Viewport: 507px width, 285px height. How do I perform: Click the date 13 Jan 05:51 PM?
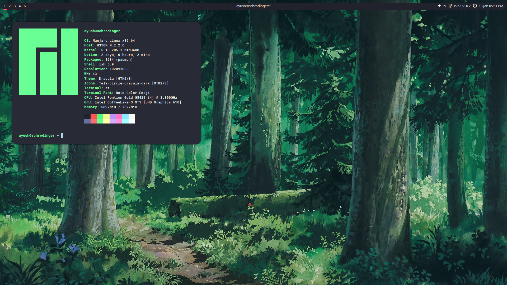pos(491,6)
